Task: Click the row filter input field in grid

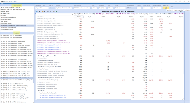Action: coord(54,14)
